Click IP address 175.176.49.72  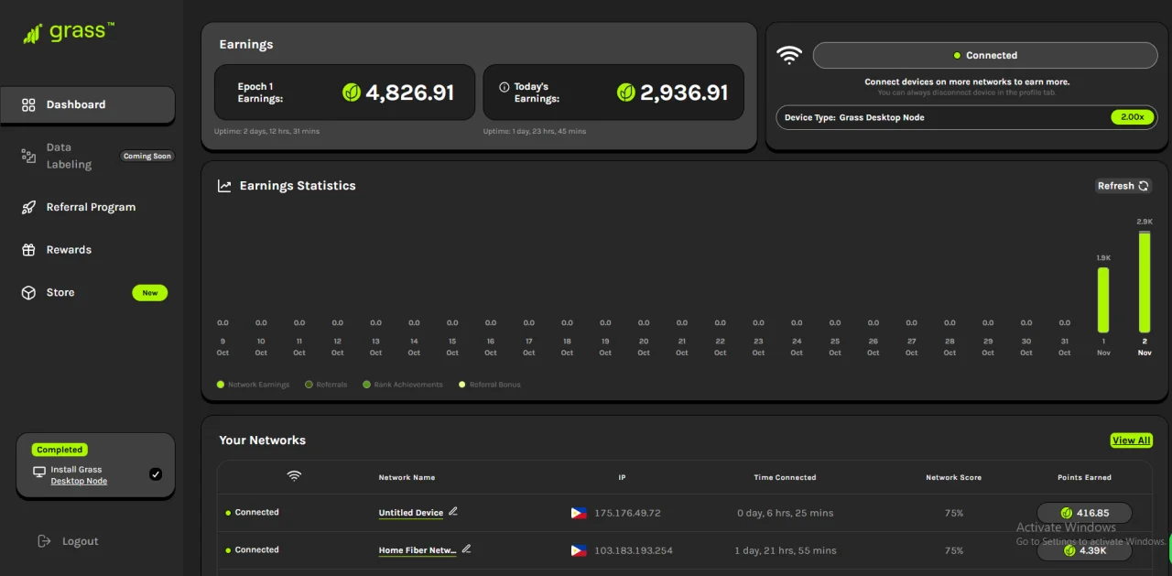[x=627, y=513]
